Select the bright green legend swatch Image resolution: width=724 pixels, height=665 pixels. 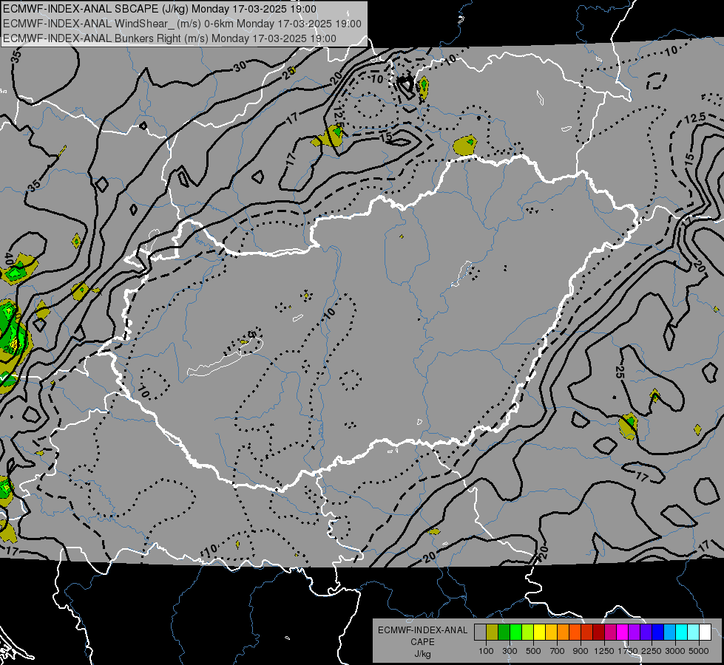coord(515,632)
